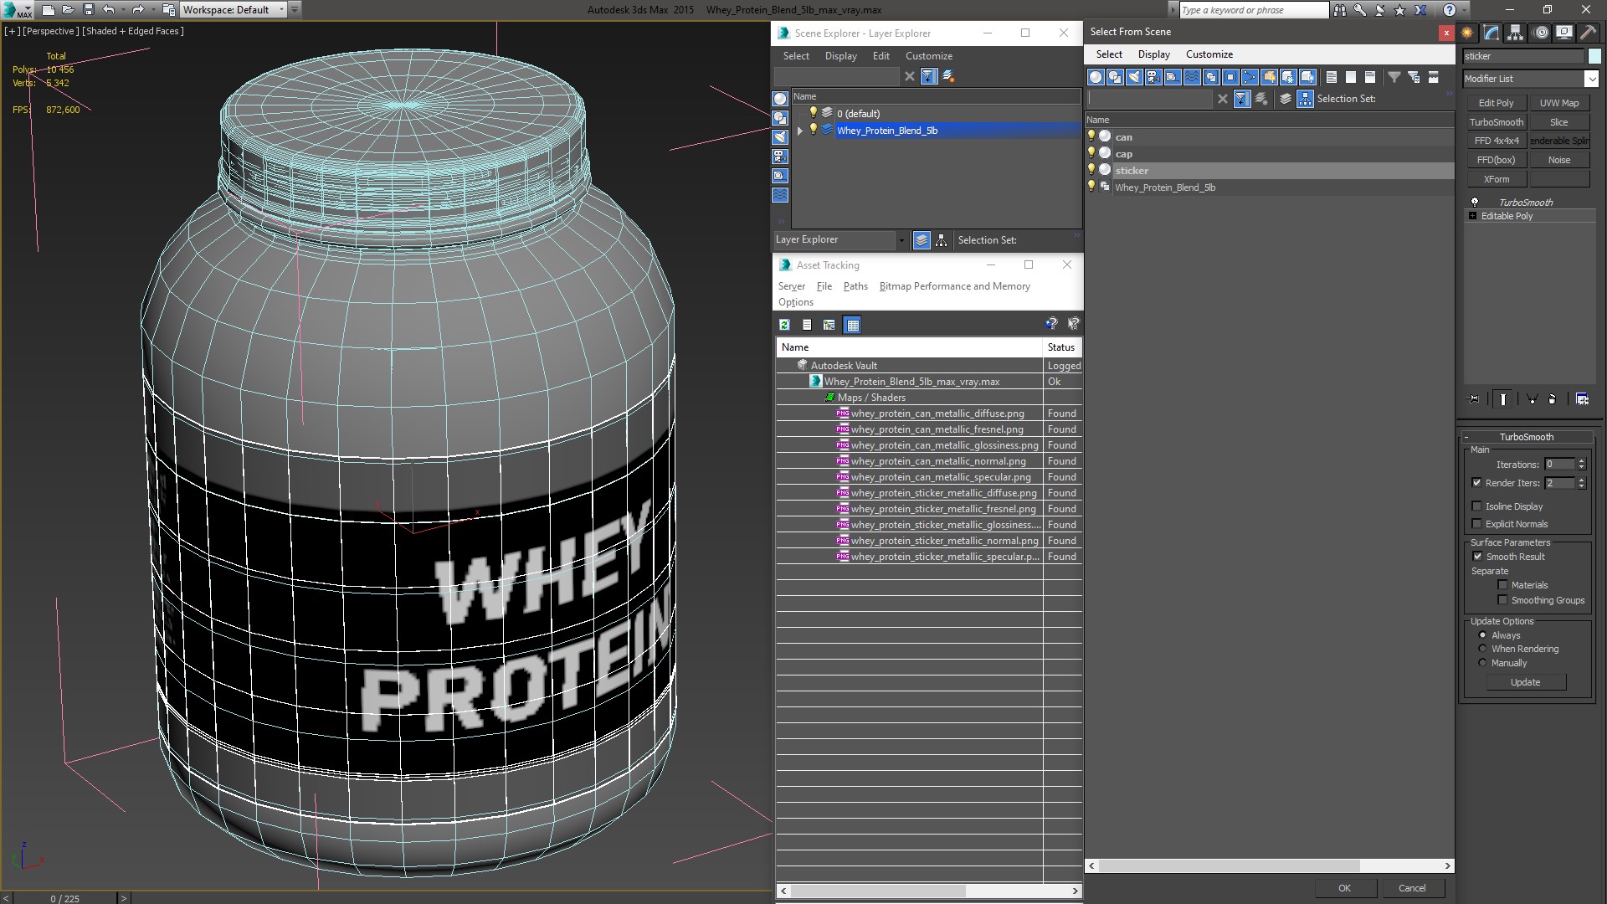Enable Explicit Normals checkbox
Viewport: 1607px width, 904px height.
coord(1476,524)
